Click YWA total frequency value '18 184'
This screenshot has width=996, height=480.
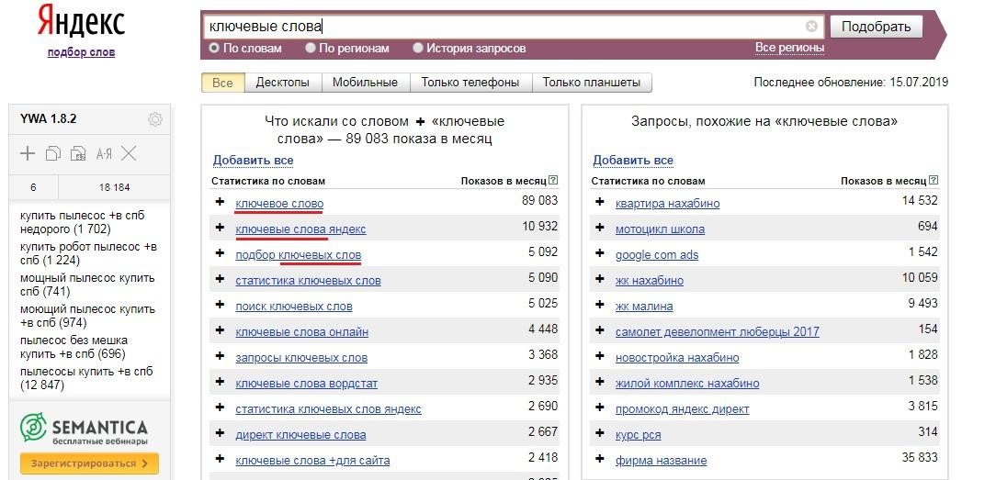click(114, 187)
